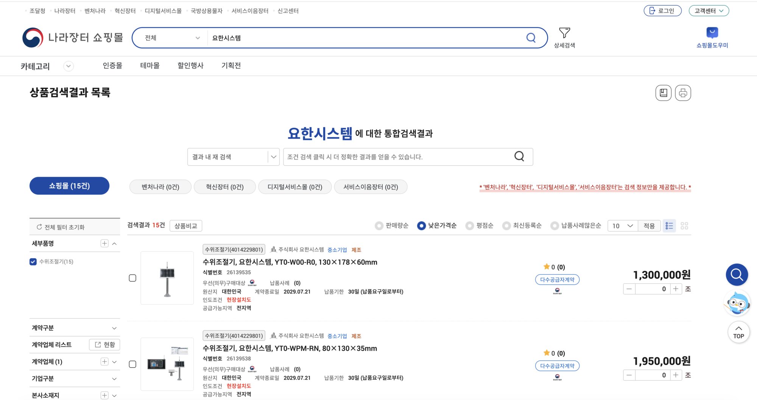The width and height of the screenshot is (757, 400).
Task: Click the print icon button
Action: point(683,93)
